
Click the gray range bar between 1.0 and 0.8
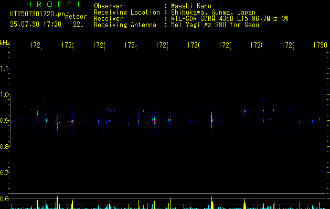coord(10,121)
